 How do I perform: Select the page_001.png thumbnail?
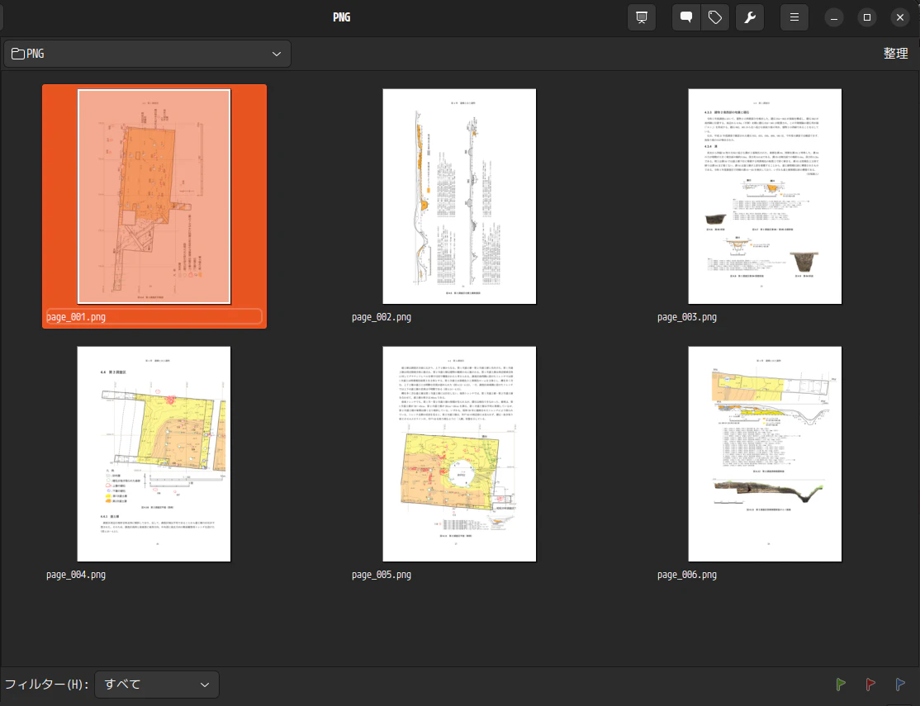coord(154,197)
